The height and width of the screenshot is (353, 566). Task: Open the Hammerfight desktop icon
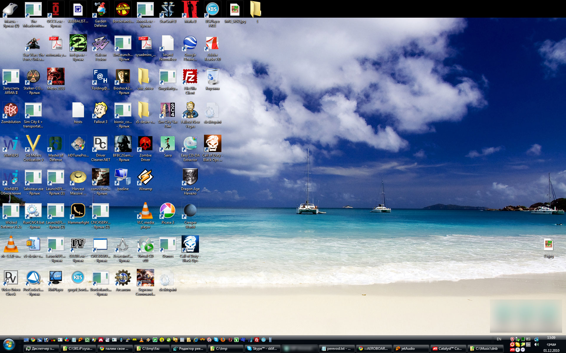pyautogui.click(x=78, y=214)
